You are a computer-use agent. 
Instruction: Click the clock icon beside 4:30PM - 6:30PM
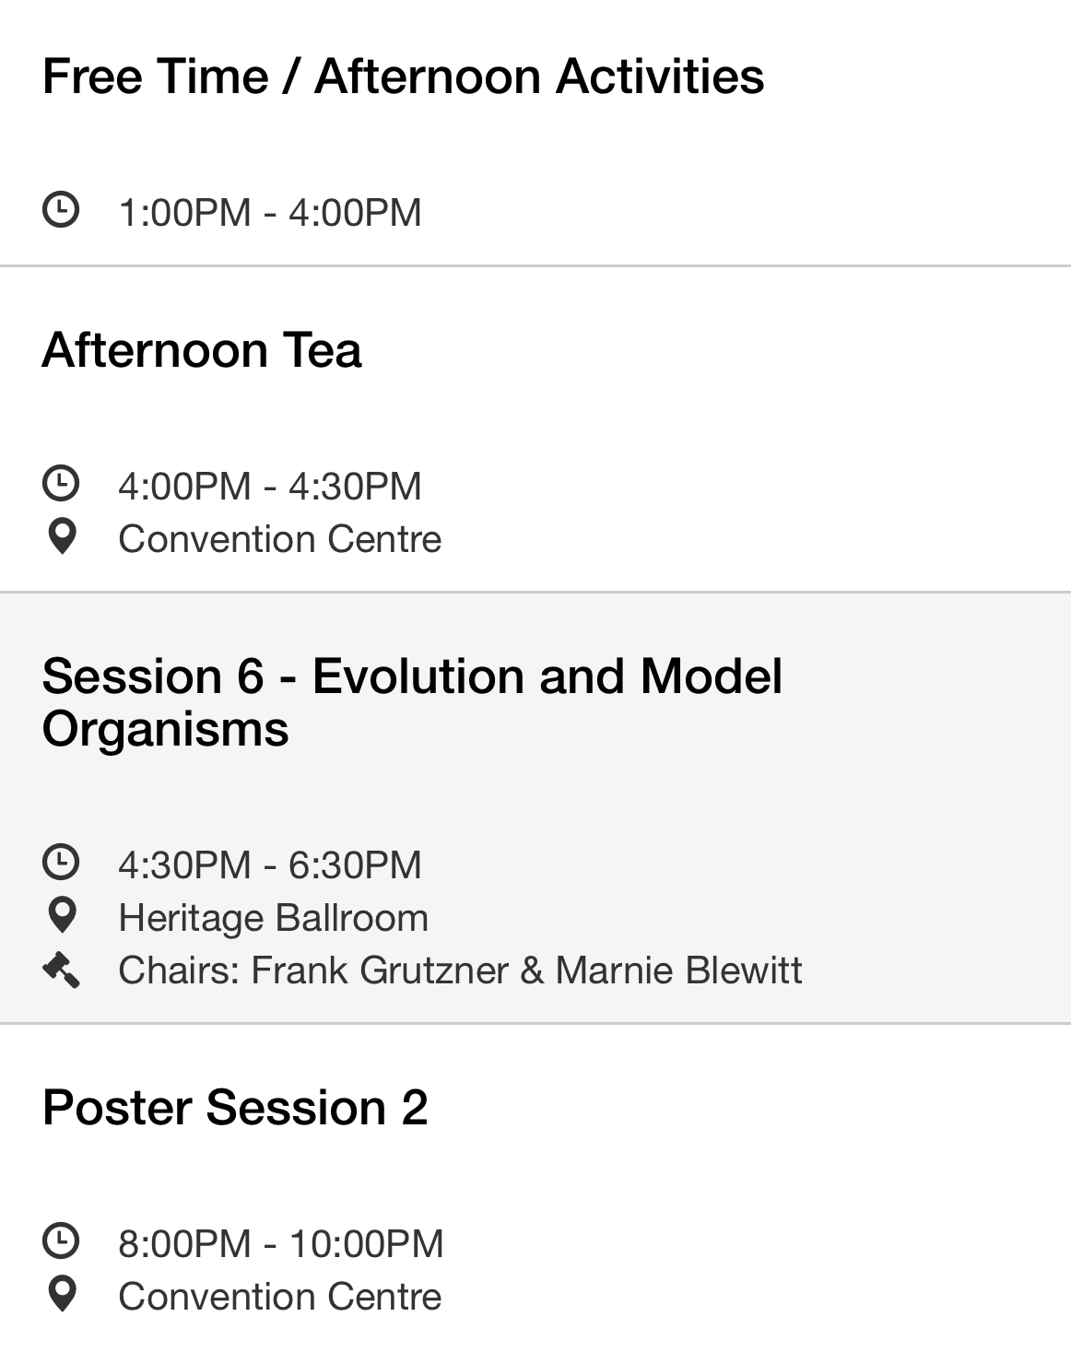(61, 863)
